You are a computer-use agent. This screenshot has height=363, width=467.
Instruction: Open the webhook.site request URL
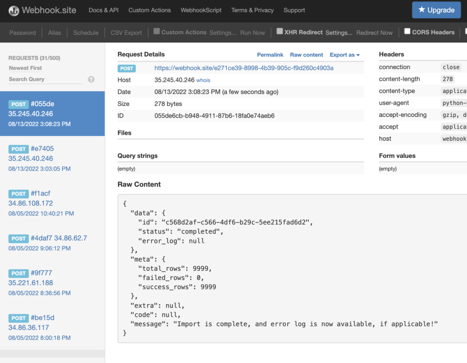[244, 68]
